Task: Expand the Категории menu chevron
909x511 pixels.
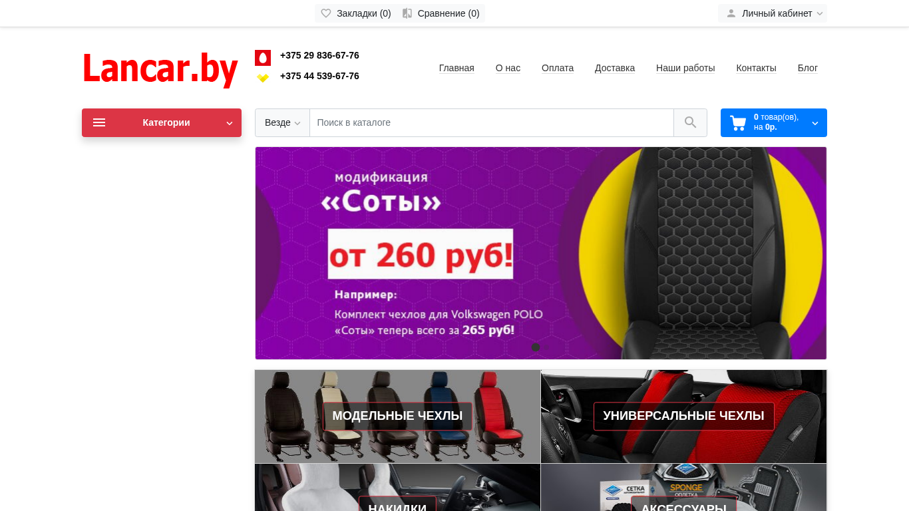Action: [x=230, y=123]
